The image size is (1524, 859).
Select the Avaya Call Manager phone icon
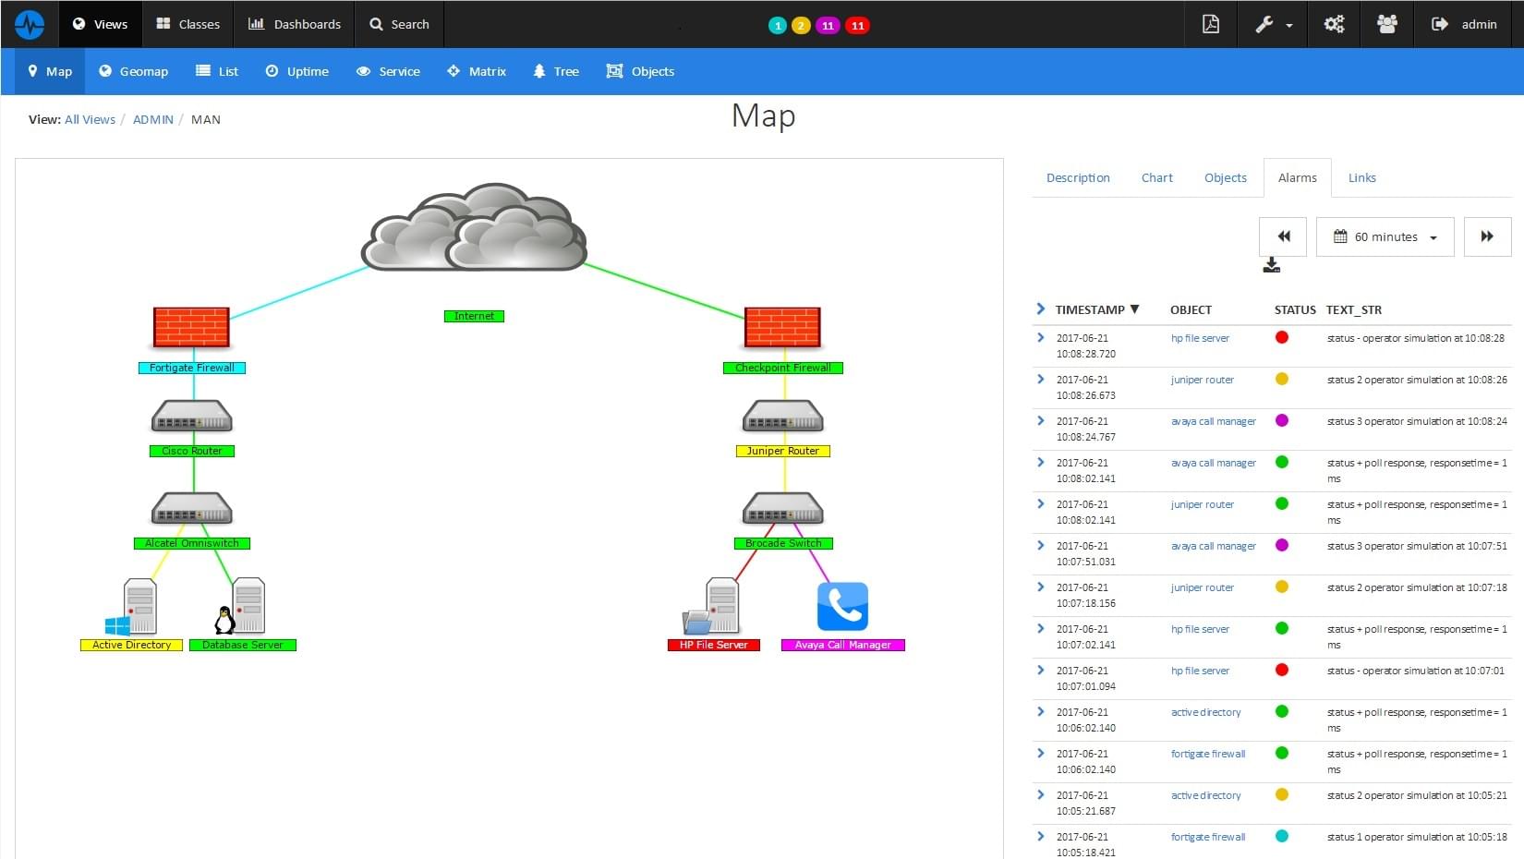pyautogui.click(x=842, y=606)
